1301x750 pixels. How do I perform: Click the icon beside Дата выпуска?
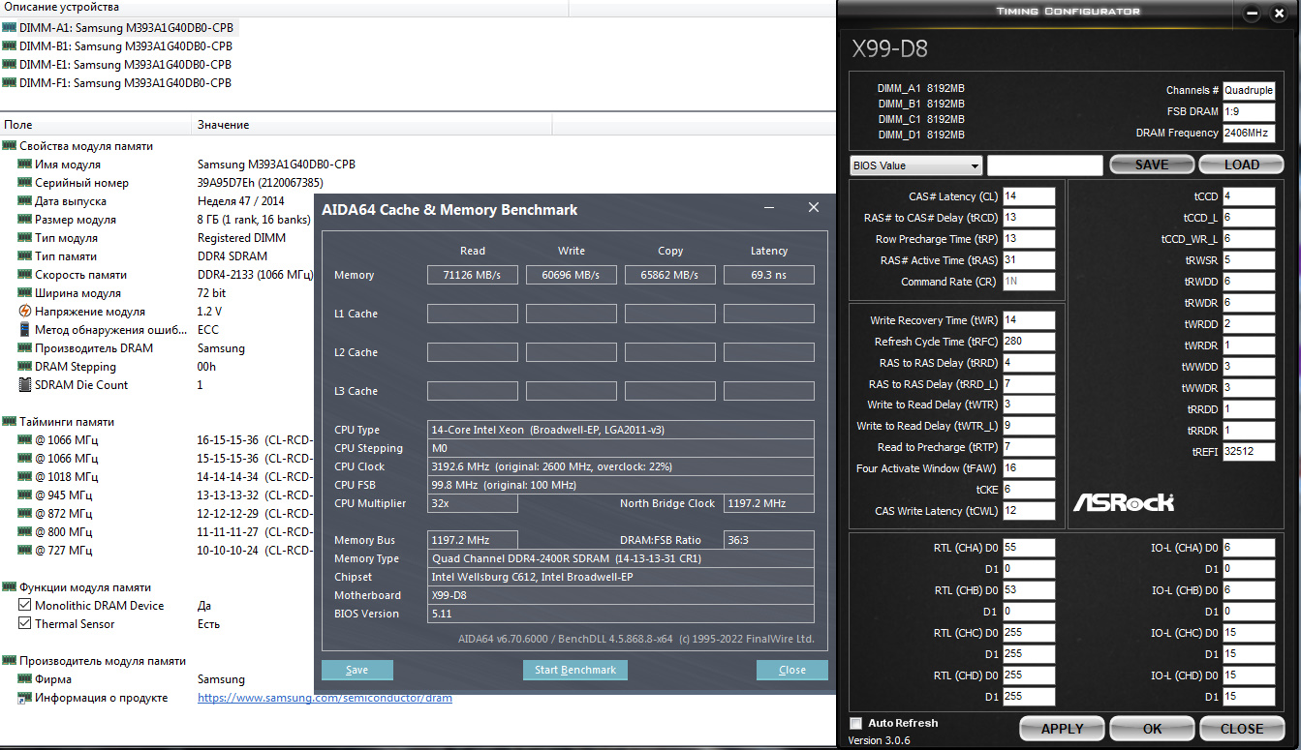(x=25, y=201)
